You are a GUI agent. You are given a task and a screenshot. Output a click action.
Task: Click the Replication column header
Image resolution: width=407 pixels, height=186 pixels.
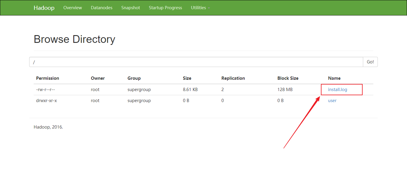233,78
